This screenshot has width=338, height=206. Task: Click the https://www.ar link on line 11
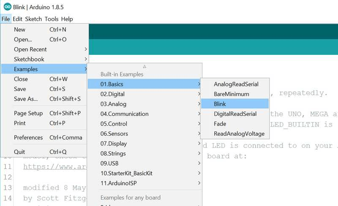[x=55, y=167]
